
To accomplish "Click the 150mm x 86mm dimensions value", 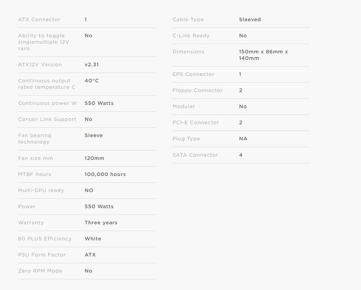I will (263, 55).
